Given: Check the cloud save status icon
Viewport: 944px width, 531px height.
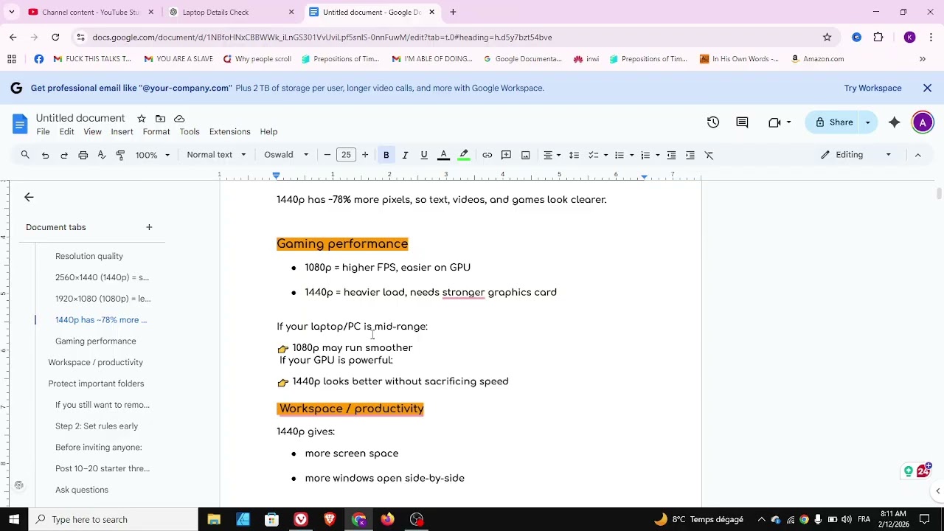Looking at the screenshot, I should (179, 118).
